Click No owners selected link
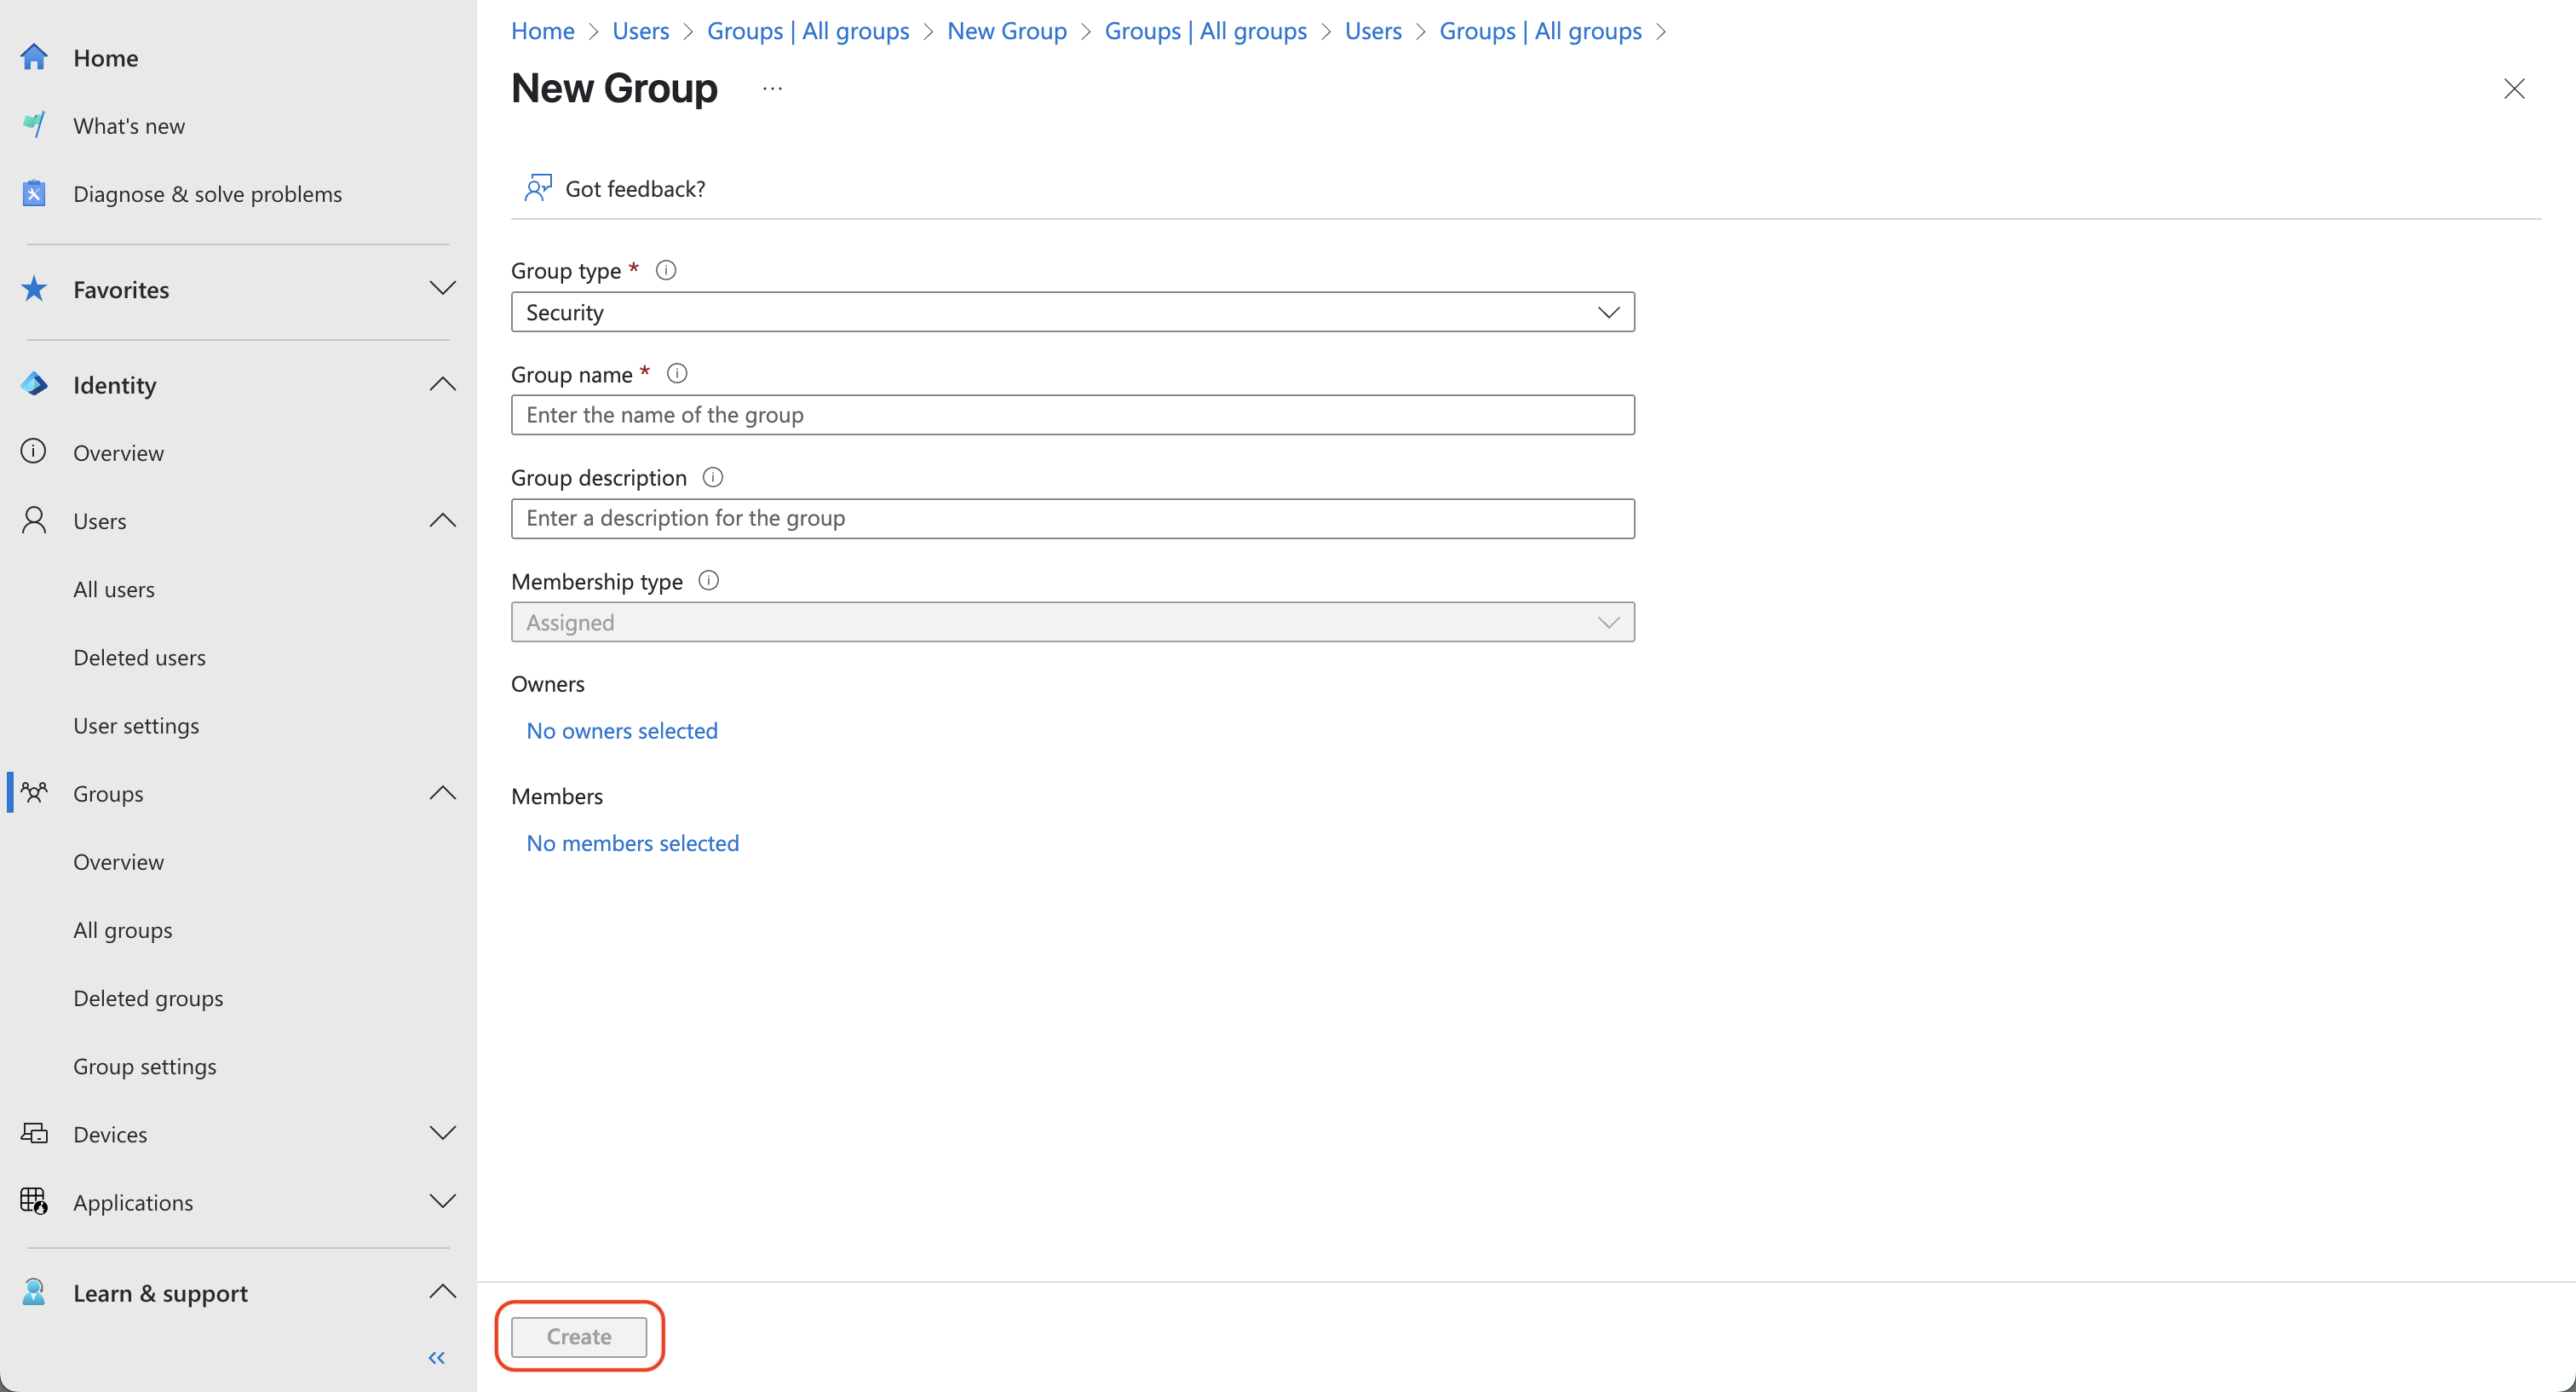The width and height of the screenshot is (2576, 1392). tap(622, 731)
